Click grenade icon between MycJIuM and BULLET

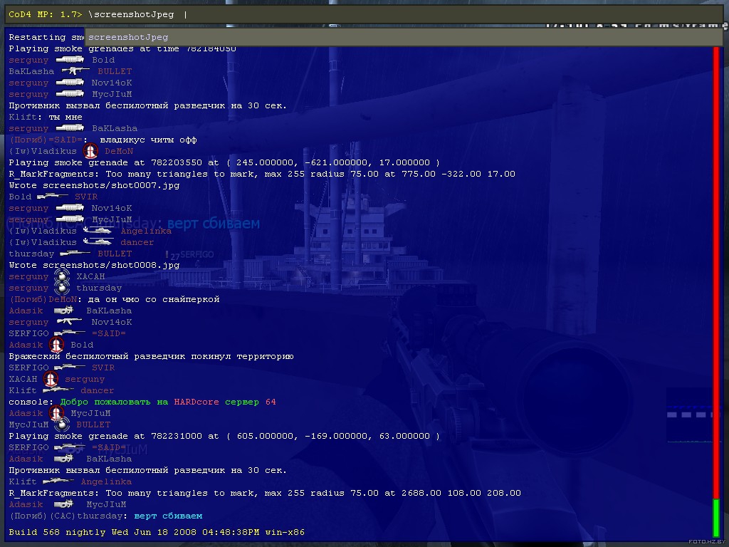pyautogui.click(x=62, y=424)
